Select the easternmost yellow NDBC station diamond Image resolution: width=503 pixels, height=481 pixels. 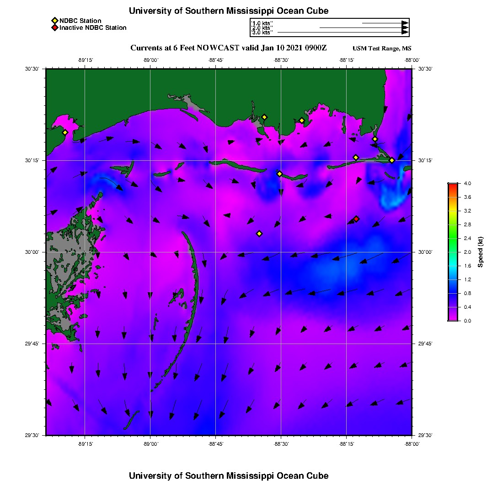pos(392,160)
